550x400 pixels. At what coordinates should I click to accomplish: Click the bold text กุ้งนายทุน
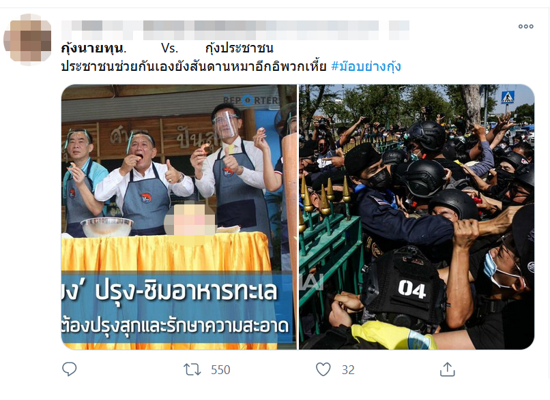93,48
